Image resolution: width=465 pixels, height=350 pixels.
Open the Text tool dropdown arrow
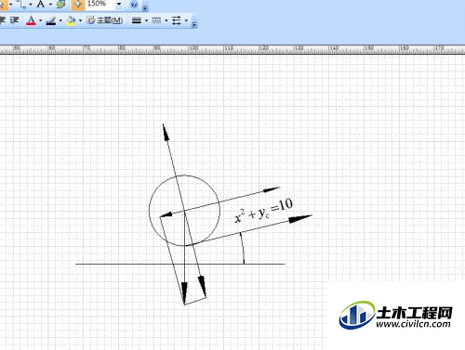50,5
